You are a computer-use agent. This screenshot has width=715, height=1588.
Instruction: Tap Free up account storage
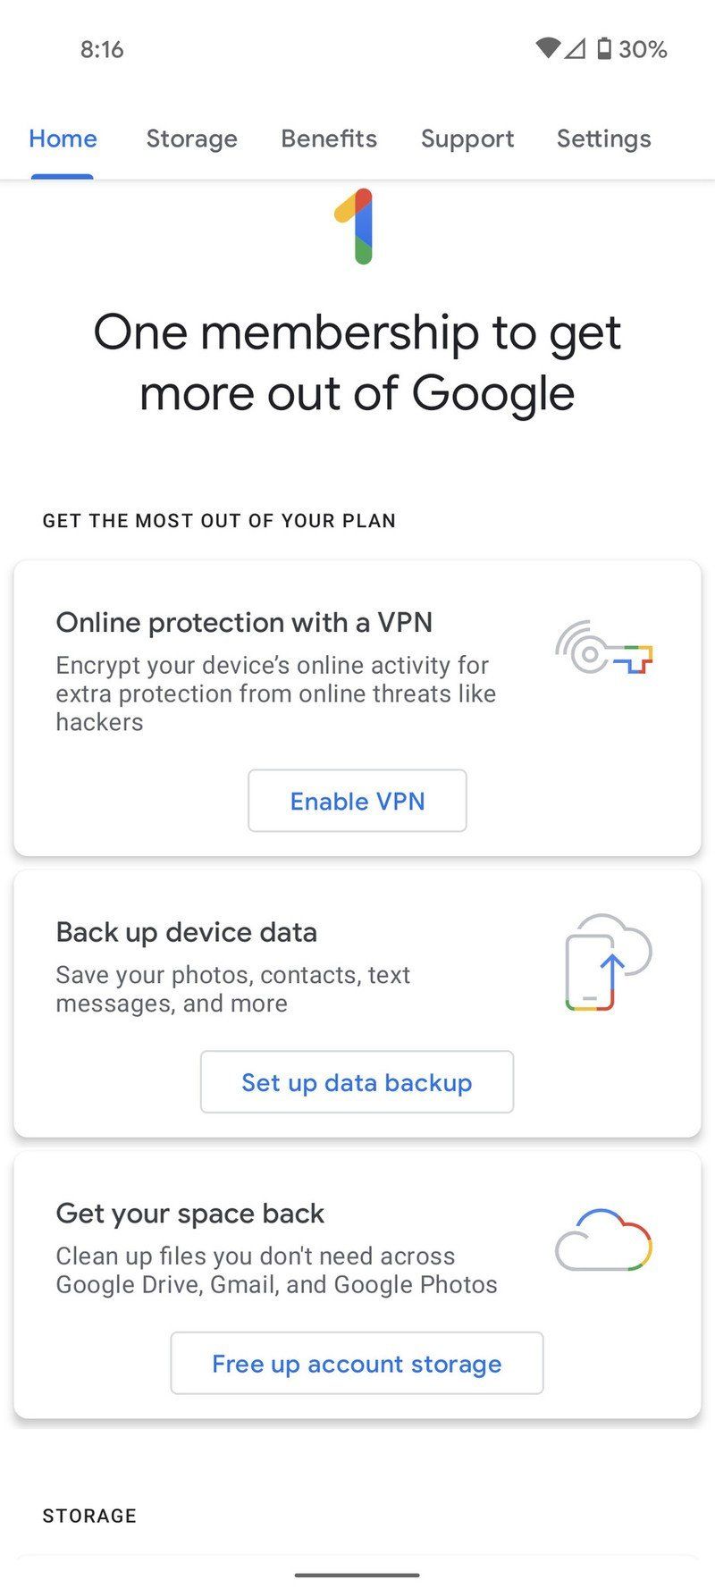click(x=357, y=1364)
